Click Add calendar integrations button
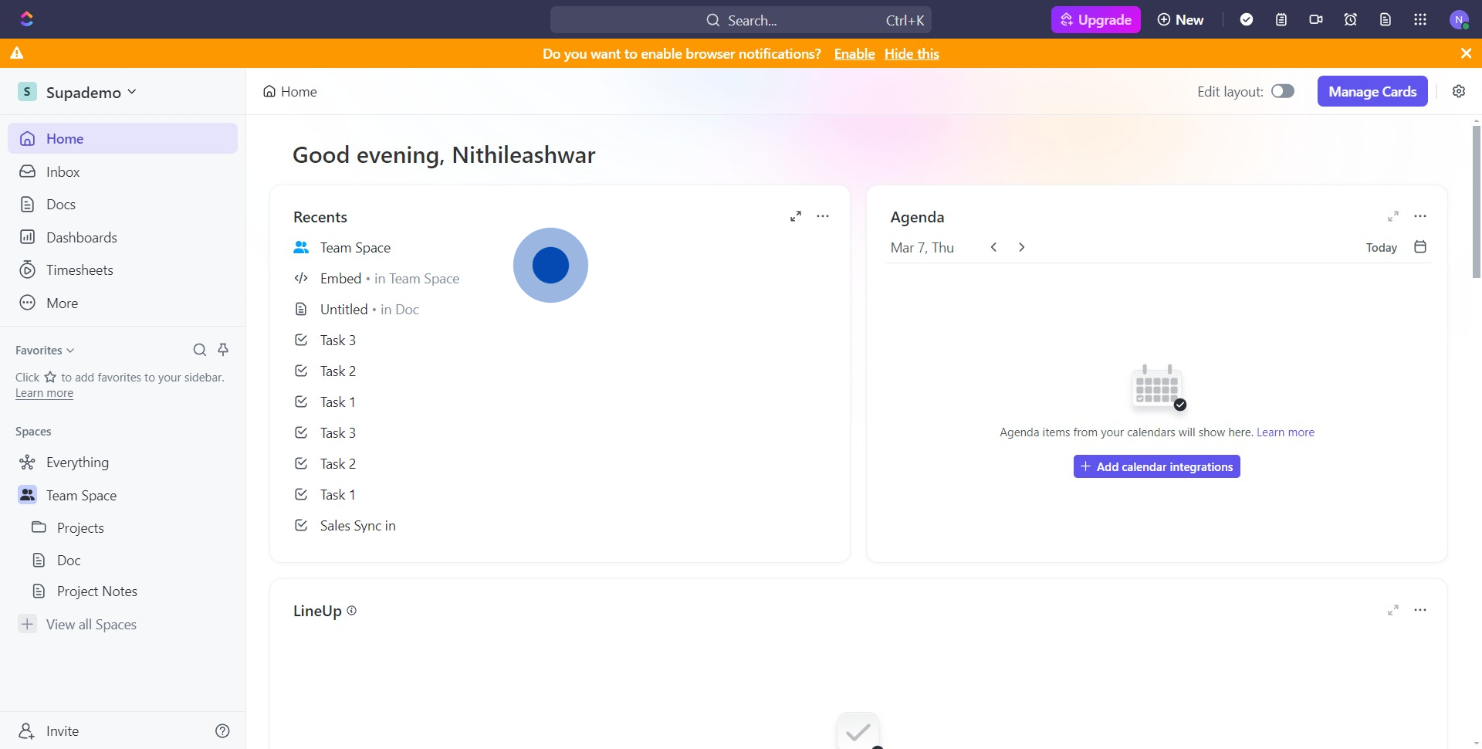The width and height of the screenshot is (1482, 749). (x=1156, y=466)
